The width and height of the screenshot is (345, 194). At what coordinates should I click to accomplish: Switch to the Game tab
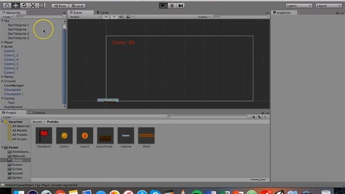(x=102, y=12)
